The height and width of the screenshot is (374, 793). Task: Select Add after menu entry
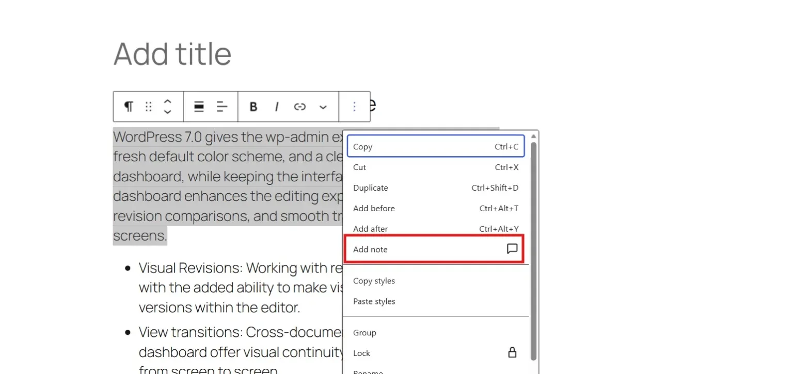coord(436,229)
